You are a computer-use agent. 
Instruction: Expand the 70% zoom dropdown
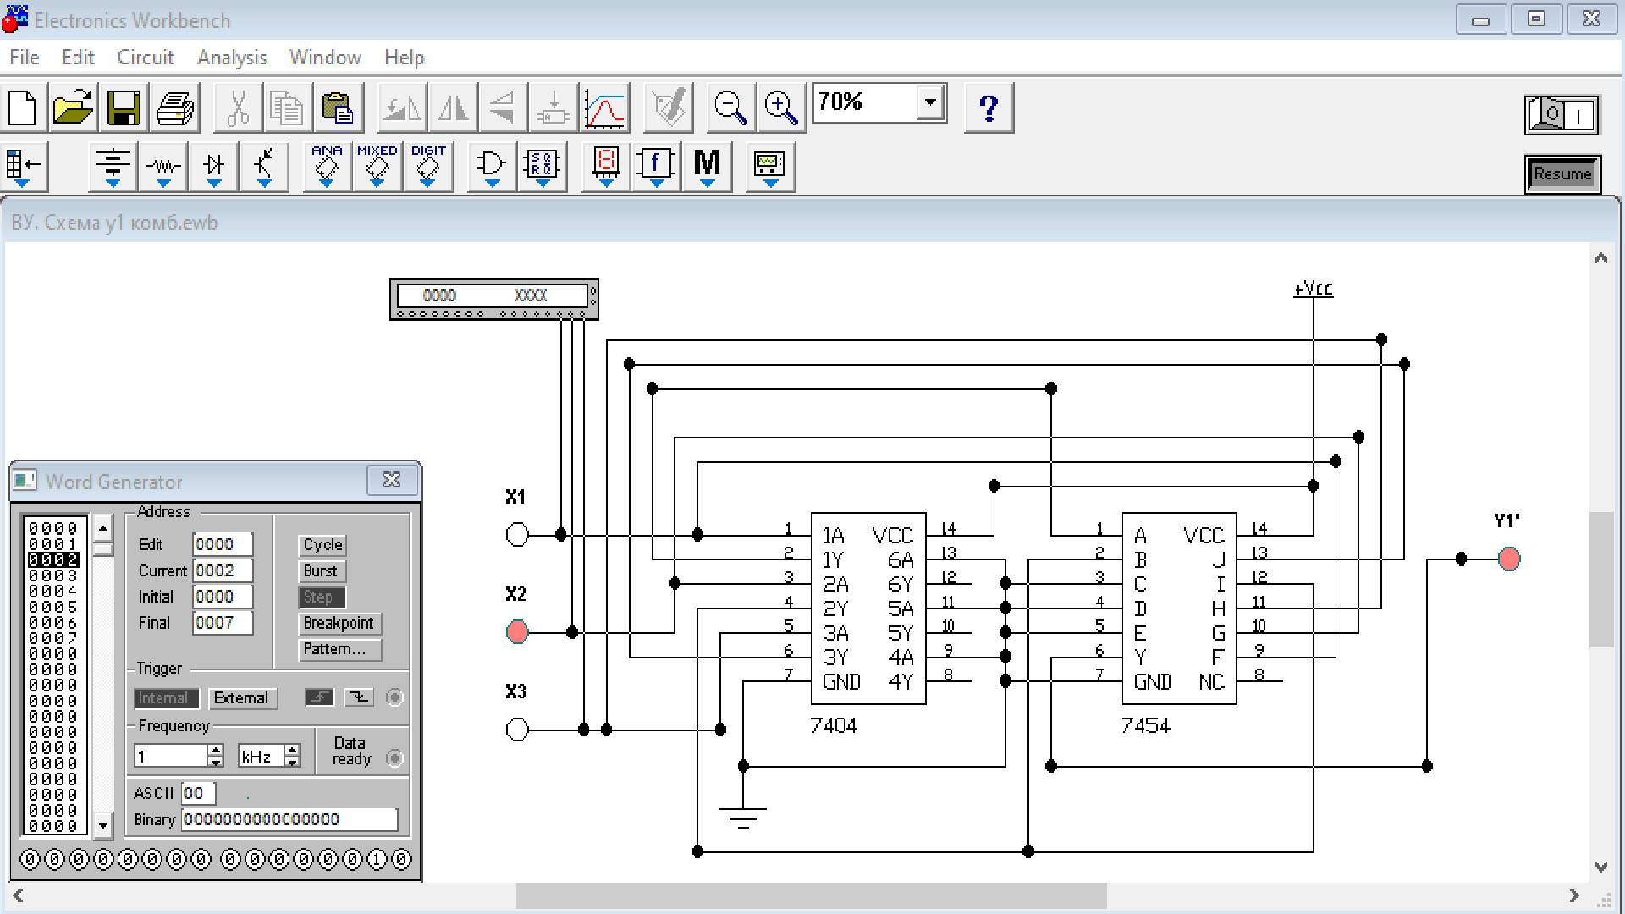(930, 102)
